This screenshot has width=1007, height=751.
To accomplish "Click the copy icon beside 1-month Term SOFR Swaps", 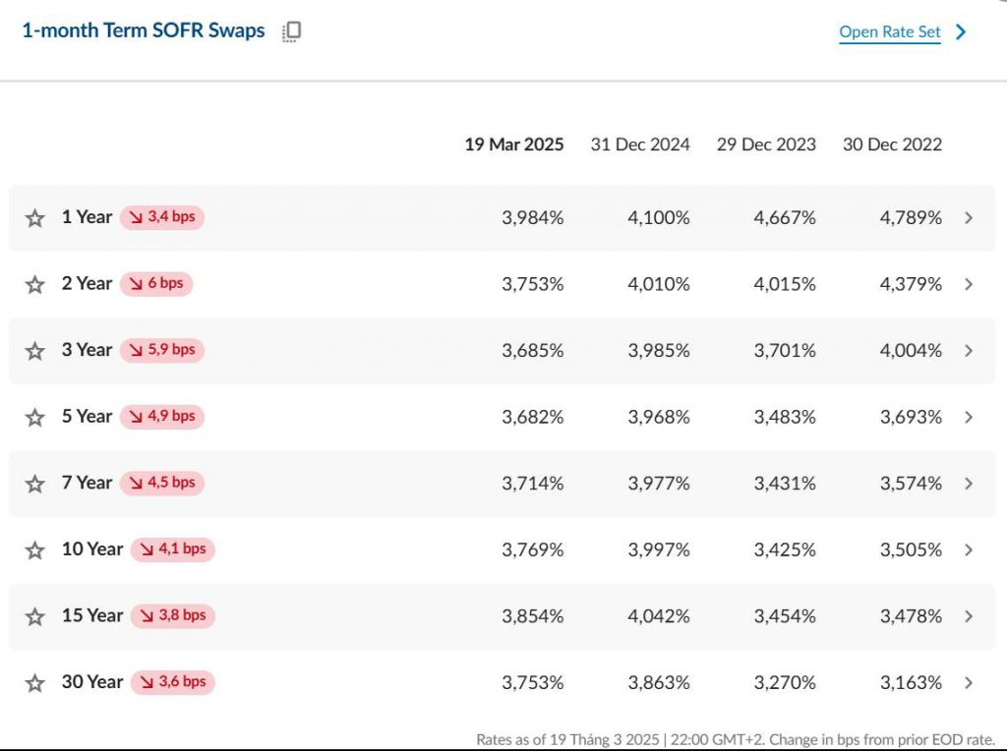I will [291, 31].
